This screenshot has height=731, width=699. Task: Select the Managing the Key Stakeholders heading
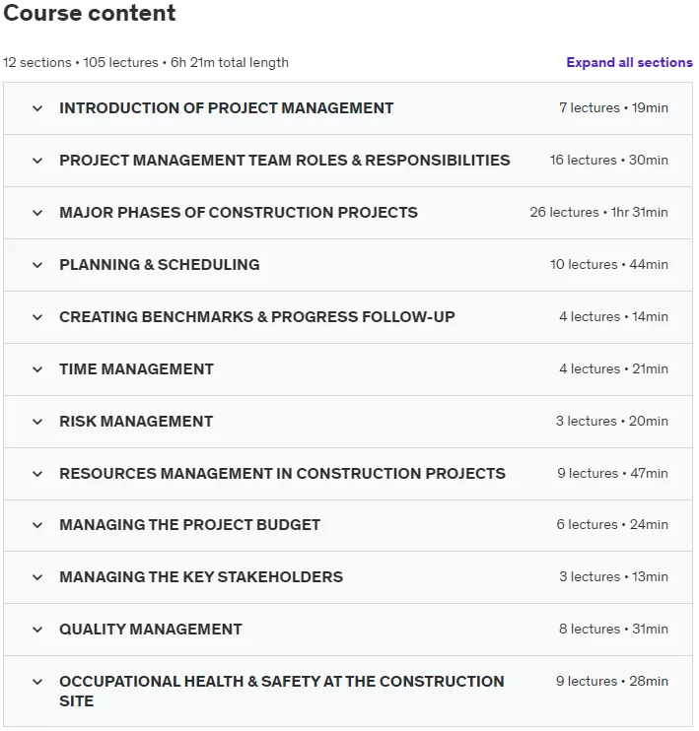tap(201, 577)
